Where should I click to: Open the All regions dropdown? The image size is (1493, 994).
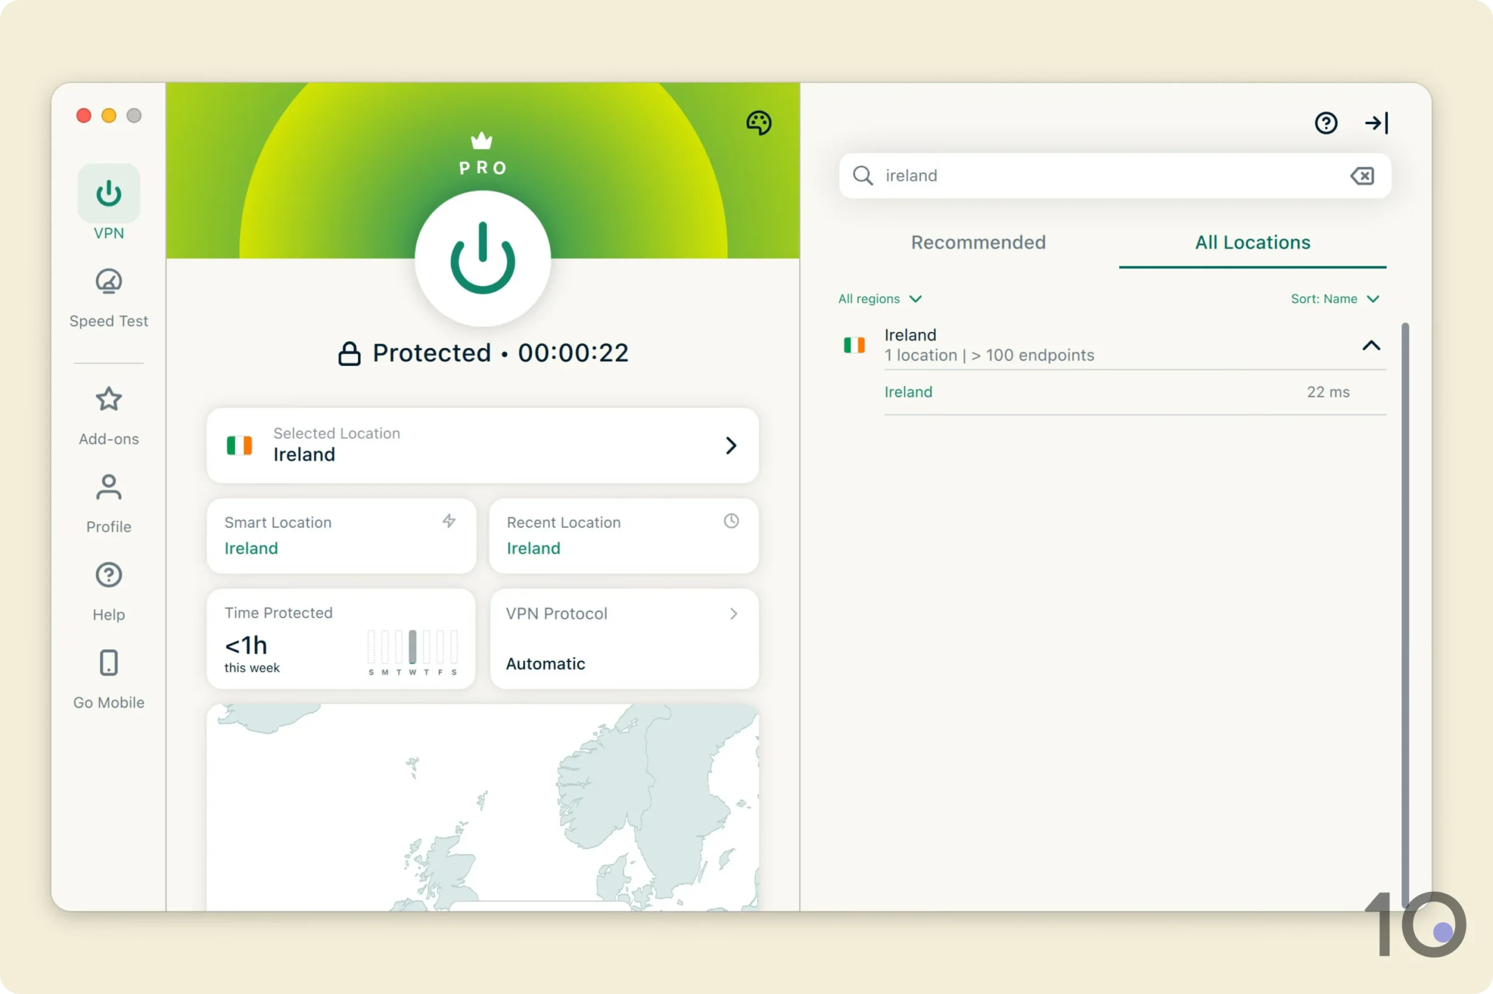point(879,299)
